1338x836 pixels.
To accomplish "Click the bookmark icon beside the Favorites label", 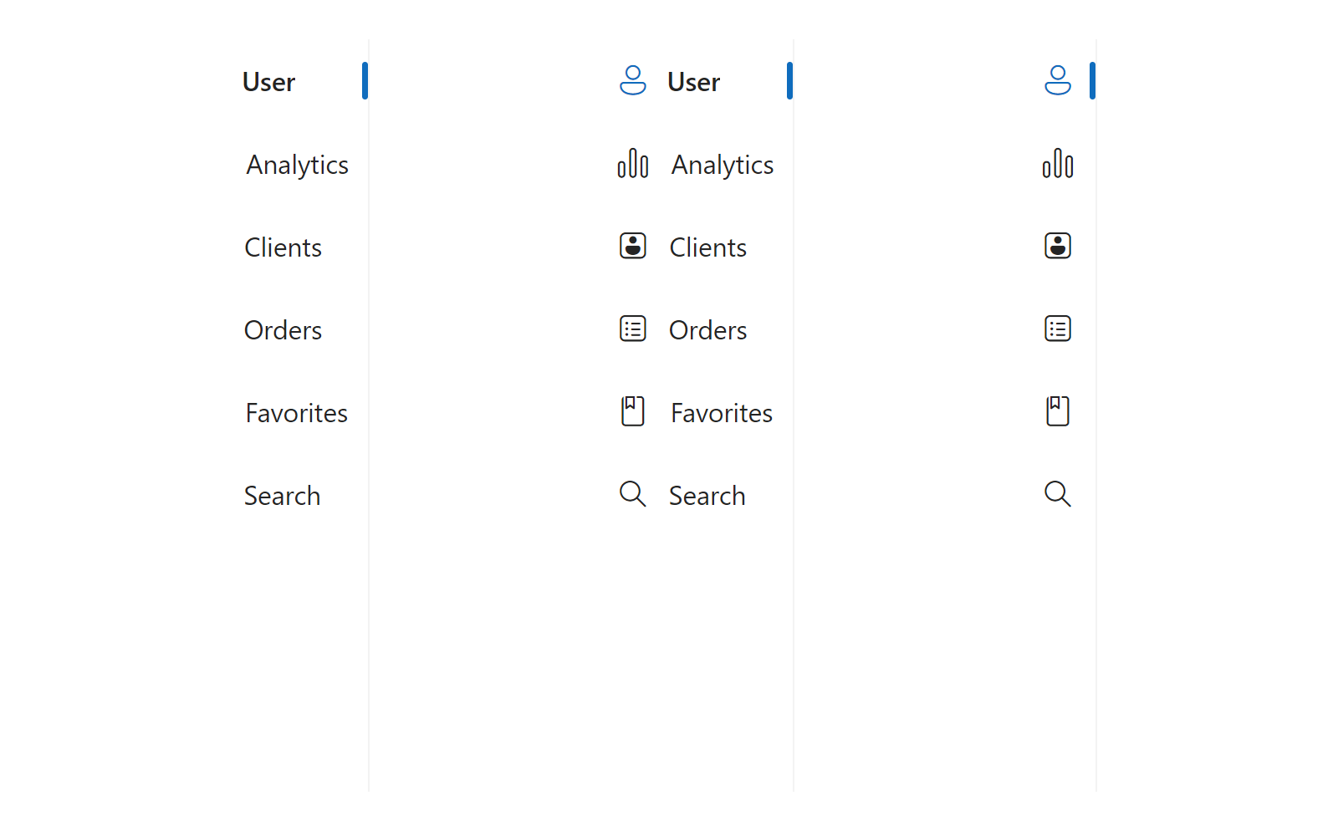I will coord(633,411).
